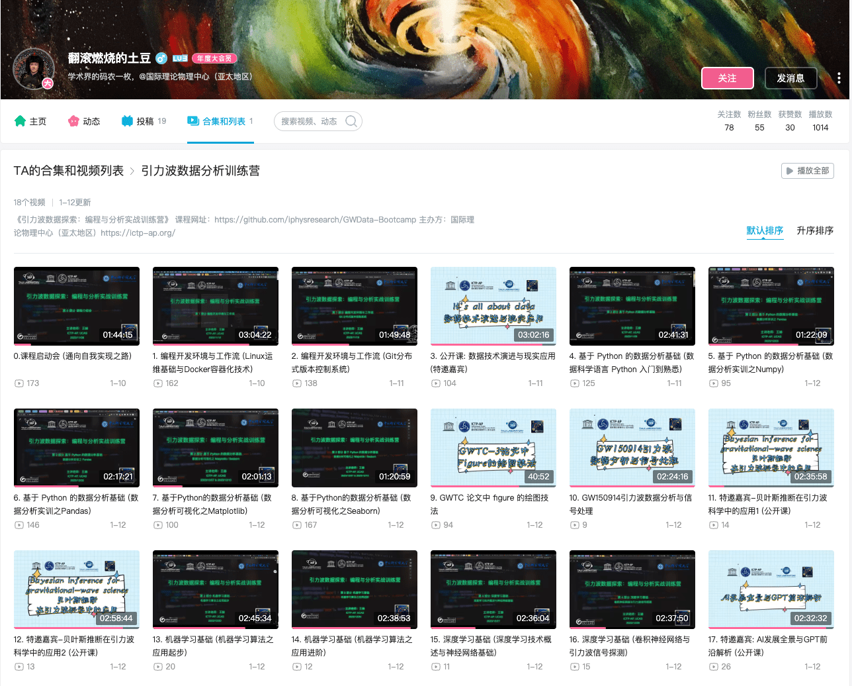Click the male gender icon beside username
Image resolution: width=852 pixels, height=686 pixels.
click(161, 58)
